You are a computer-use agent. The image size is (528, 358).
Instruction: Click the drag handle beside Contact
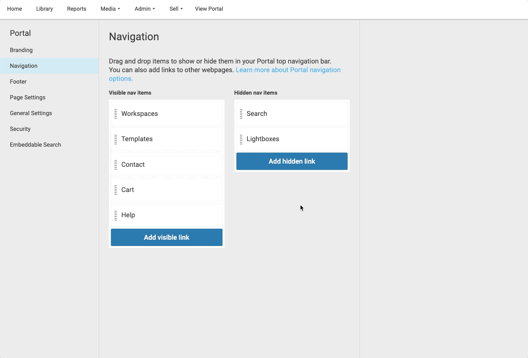point(116,164)
